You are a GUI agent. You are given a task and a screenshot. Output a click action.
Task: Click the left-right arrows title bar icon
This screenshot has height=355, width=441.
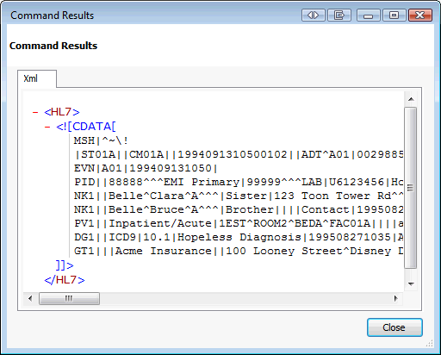tap(314, 15)
